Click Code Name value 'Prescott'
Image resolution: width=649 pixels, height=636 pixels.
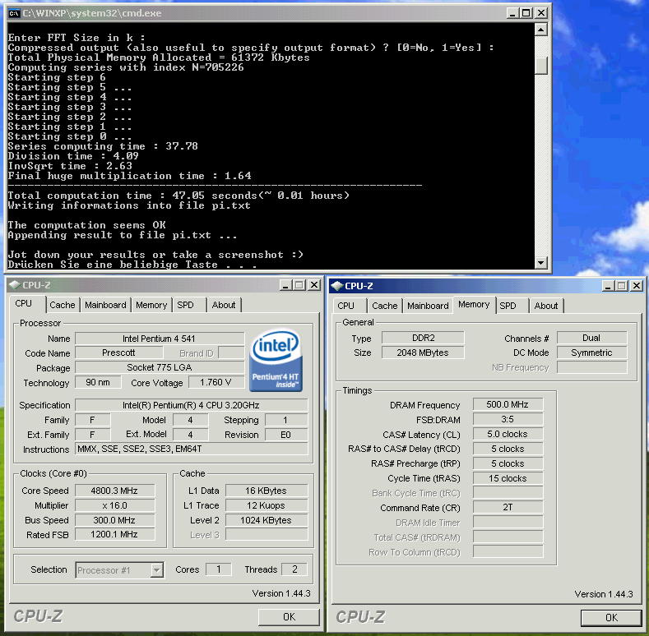tap(118, 353)
